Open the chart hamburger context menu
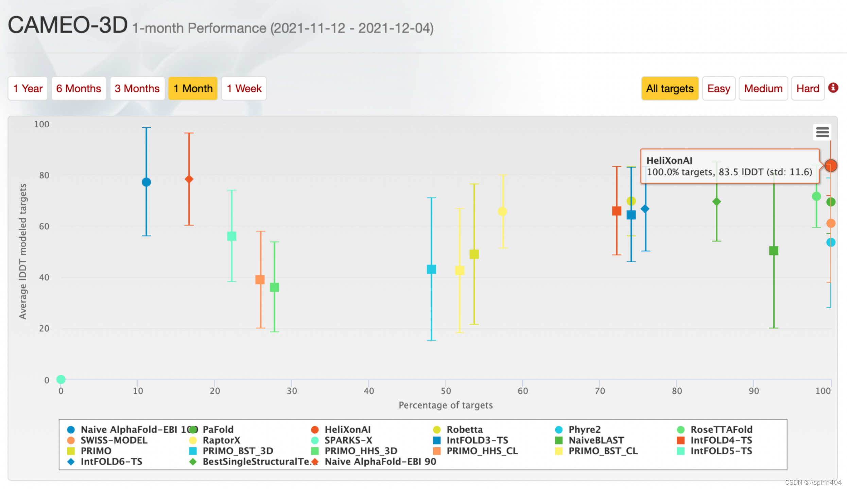This screenshot has width=847, height=489. tap(822, 132)
